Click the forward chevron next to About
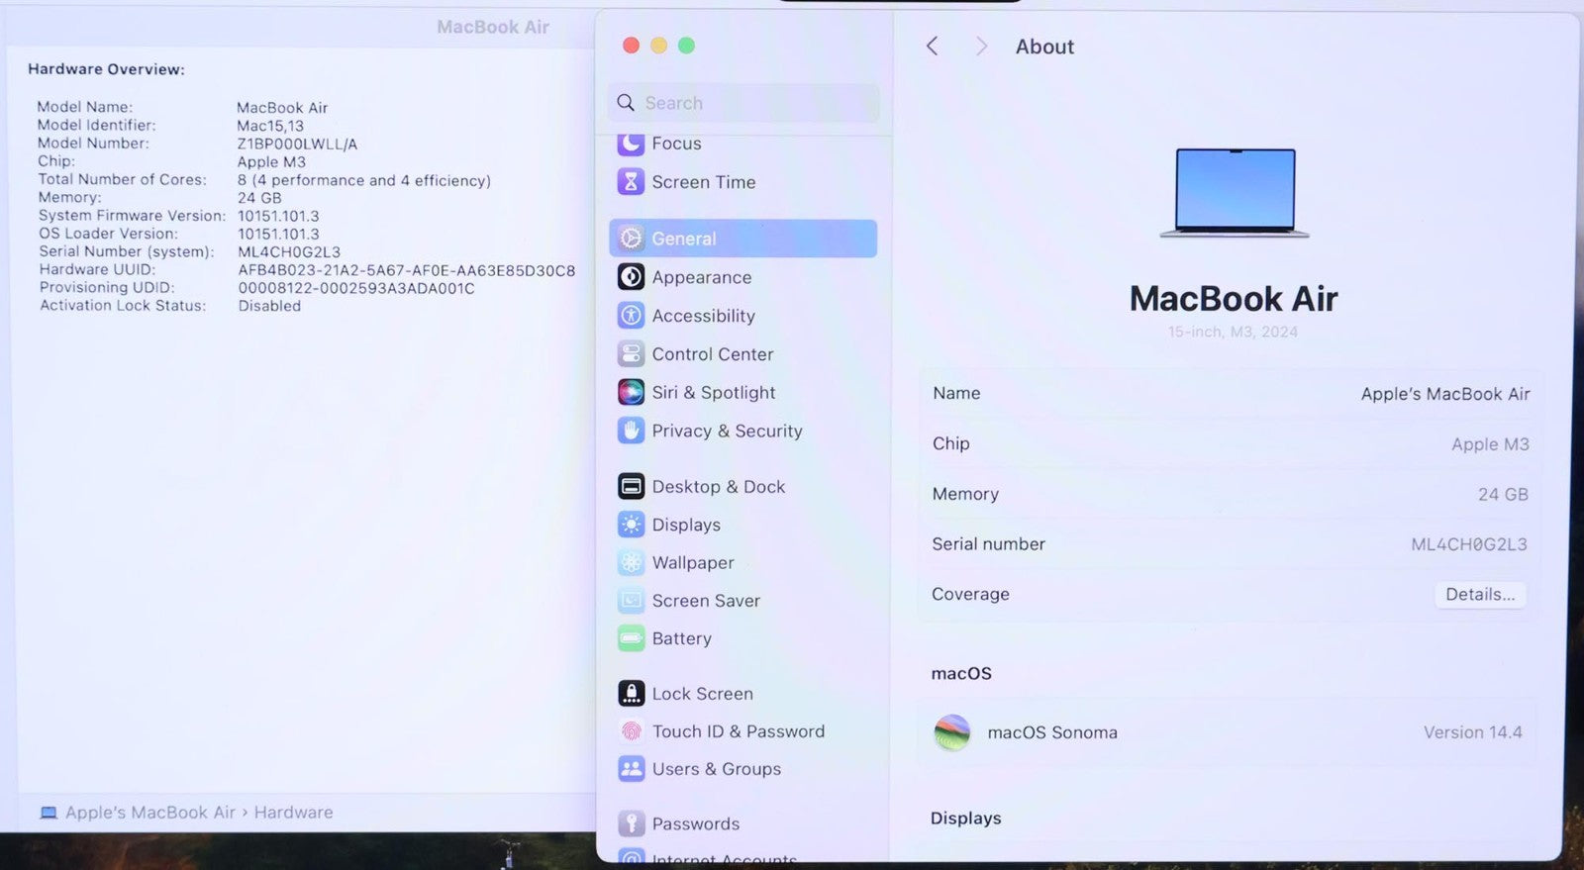The image size is (1584, 870). coord(981,47)
